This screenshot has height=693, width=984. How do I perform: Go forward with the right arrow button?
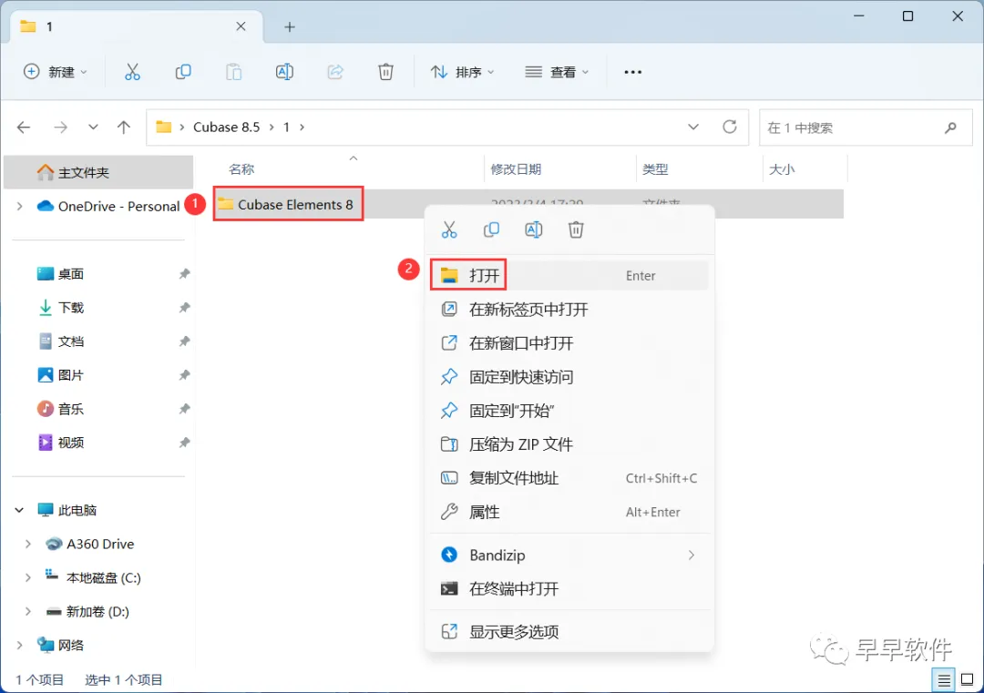click(60, 127)
